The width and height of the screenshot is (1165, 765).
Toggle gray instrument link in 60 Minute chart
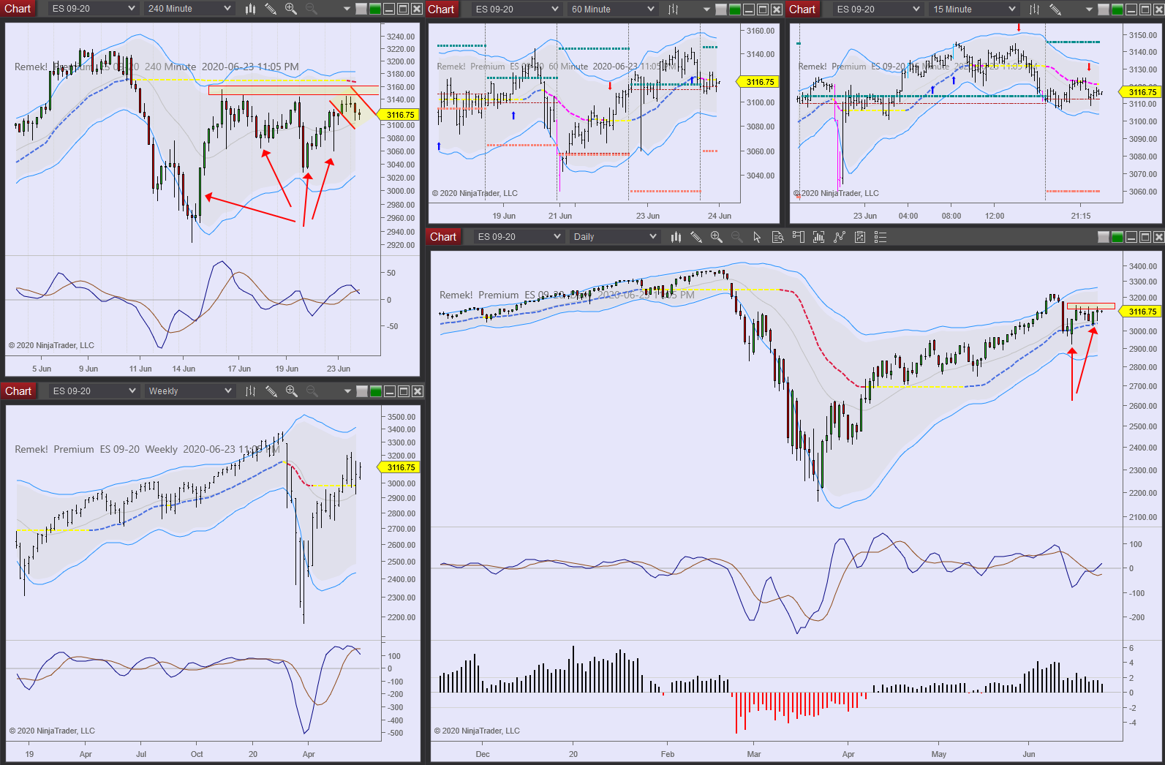tap(721, 10)
